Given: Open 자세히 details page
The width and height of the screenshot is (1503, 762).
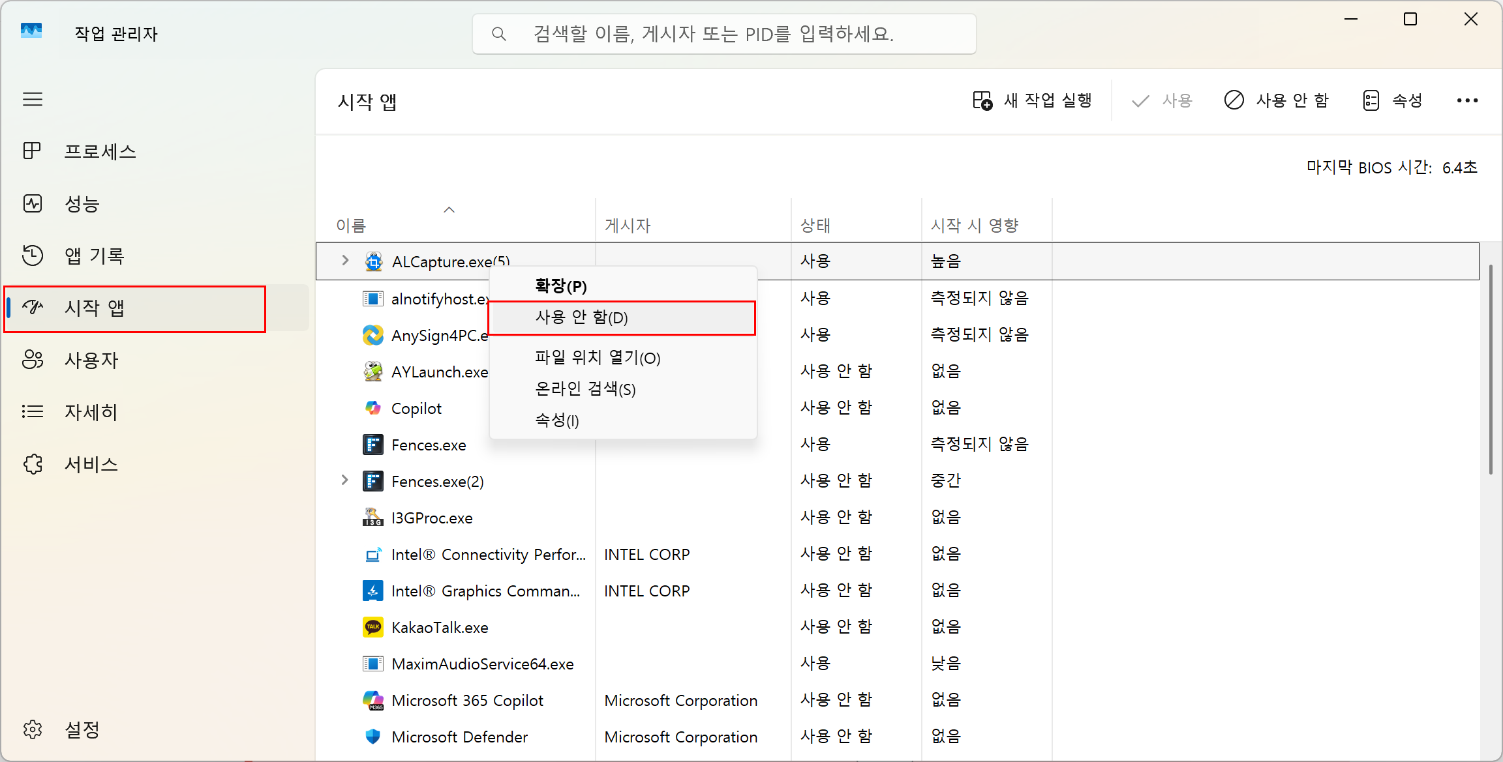Looking at the screenshot, I should coord(91,412).
